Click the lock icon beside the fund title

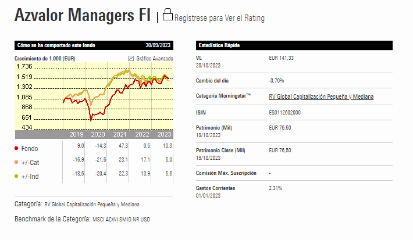(x=168, y=16)
